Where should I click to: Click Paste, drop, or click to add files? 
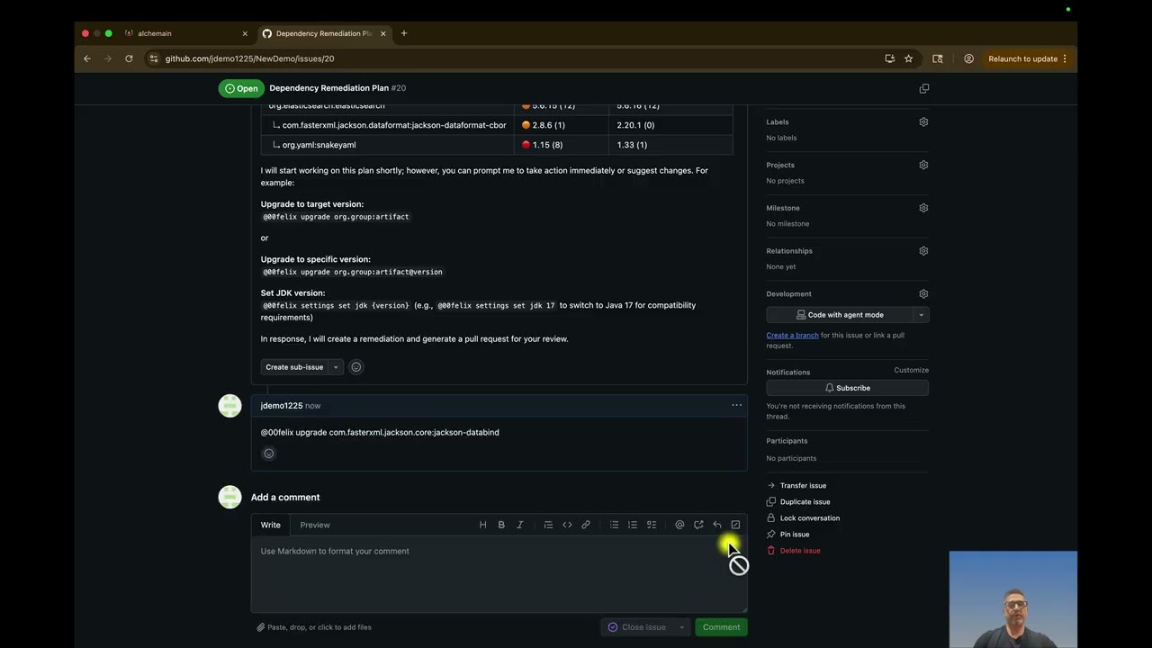pos(314,627)
